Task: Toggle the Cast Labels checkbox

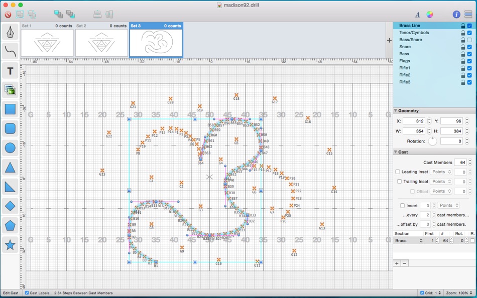Action: (27, 293)
